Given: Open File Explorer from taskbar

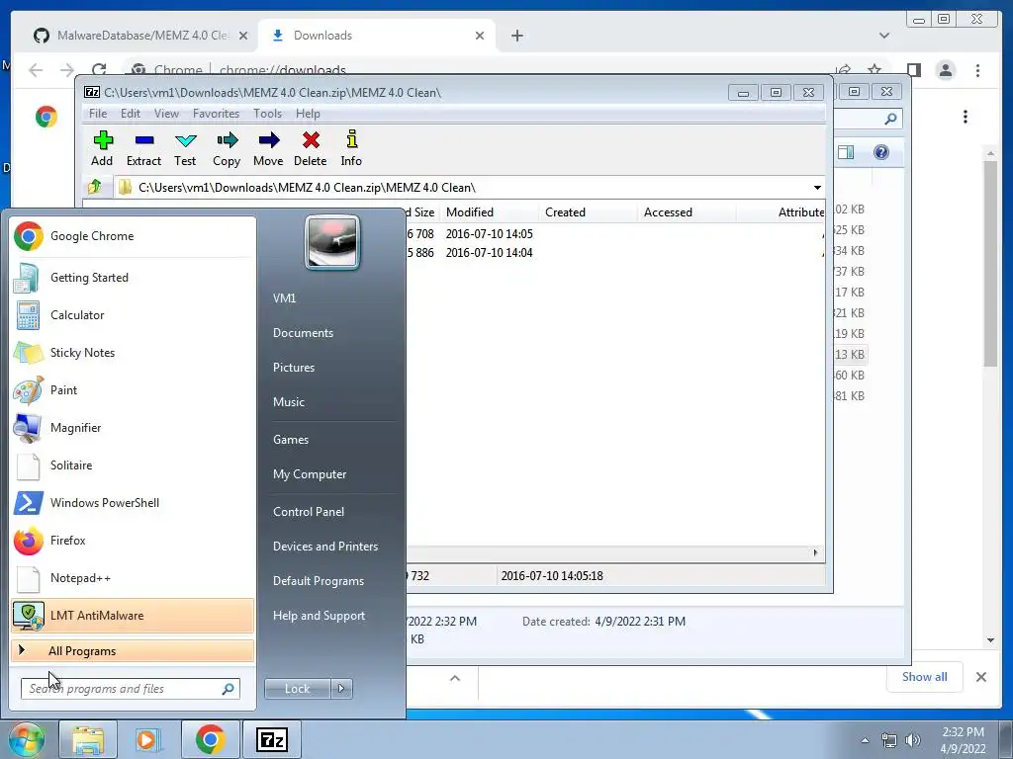Looking at the screenshot, I should point(88,739).
